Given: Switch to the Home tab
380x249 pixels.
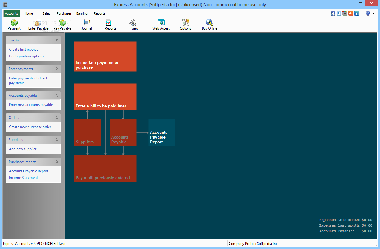Looking at the screenshot, I should 29,13.
